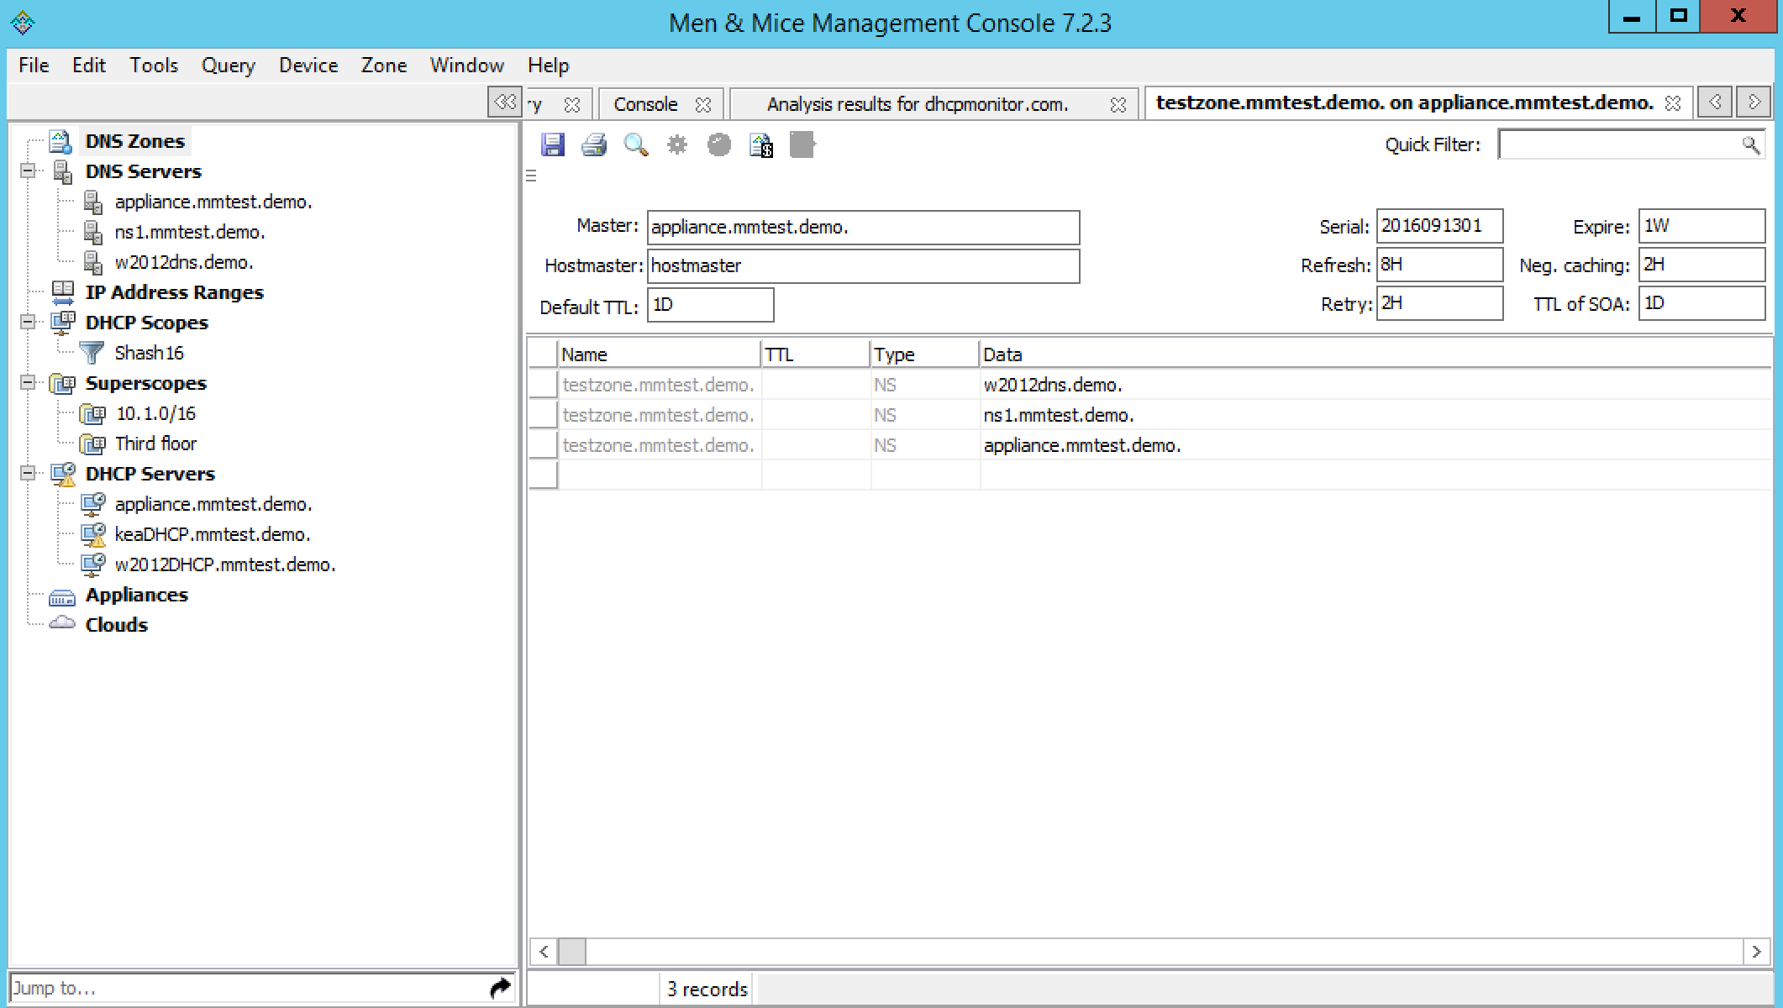The height and width of the screenshot is (1008, 1783).
Task: Select row checkbox for ns1.mmtest.demo. NS record
Action: [544, 415]
